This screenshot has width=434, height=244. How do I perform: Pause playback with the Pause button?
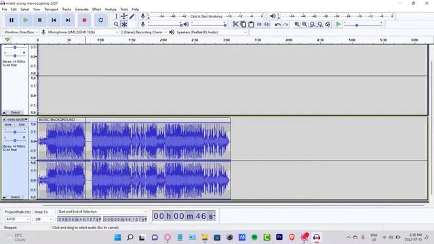pyautogui.click(x=12, y=20)
